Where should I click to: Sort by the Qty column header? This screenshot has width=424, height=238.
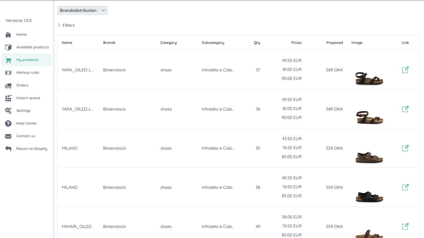pyautogui.click(x=257, y=43)
